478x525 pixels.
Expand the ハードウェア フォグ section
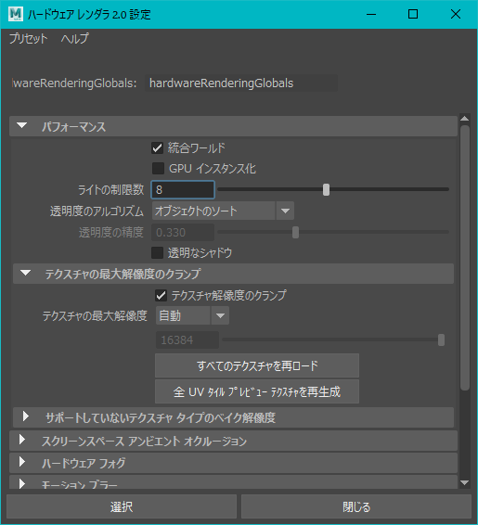[233, 463]
